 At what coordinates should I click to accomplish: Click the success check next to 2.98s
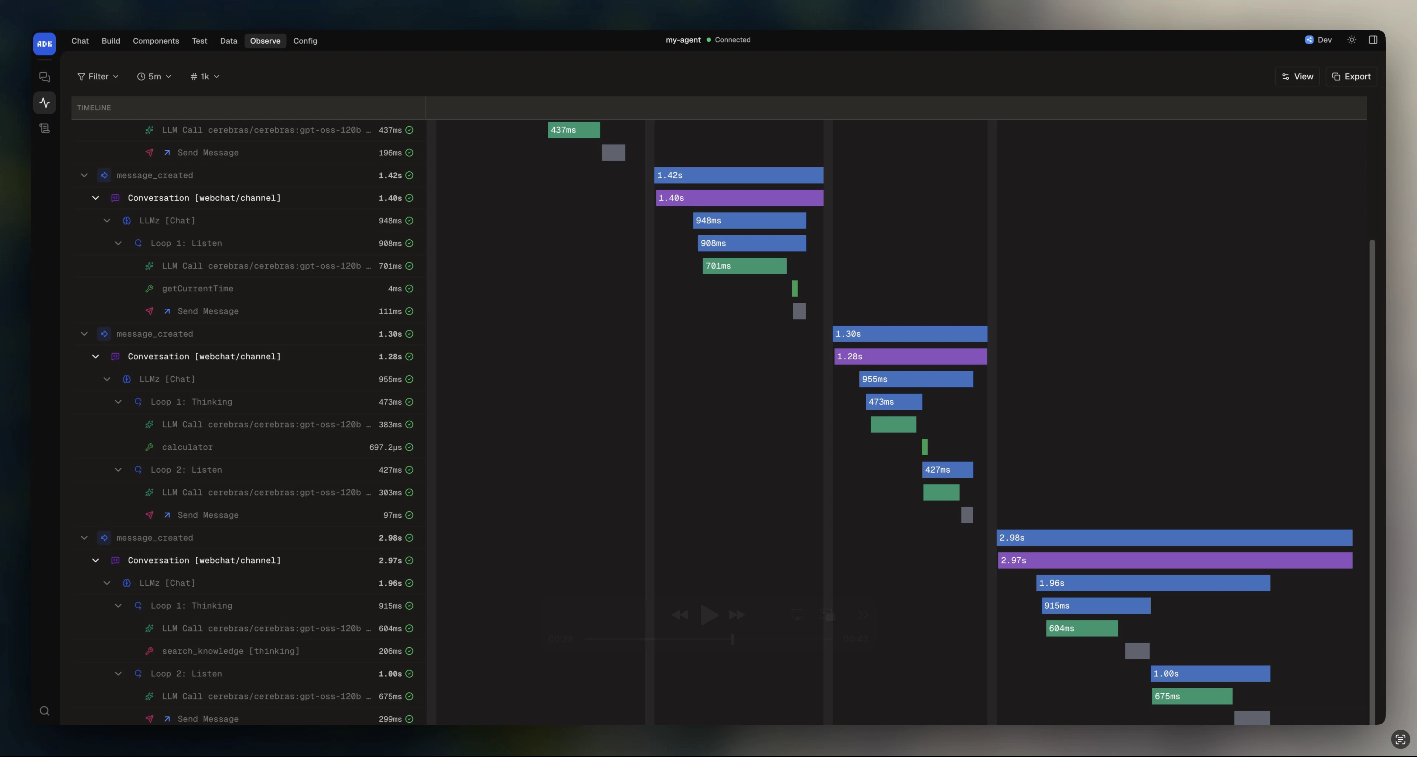tap(409, 538)
